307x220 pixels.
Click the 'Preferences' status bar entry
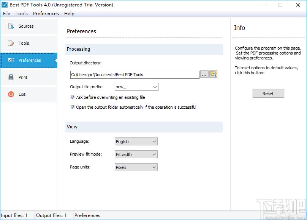pos(87,215)
